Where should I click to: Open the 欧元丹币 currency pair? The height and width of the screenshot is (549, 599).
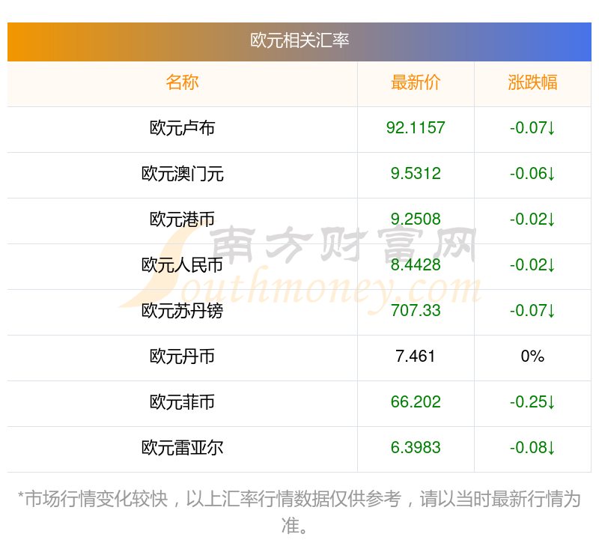[182, 357]
